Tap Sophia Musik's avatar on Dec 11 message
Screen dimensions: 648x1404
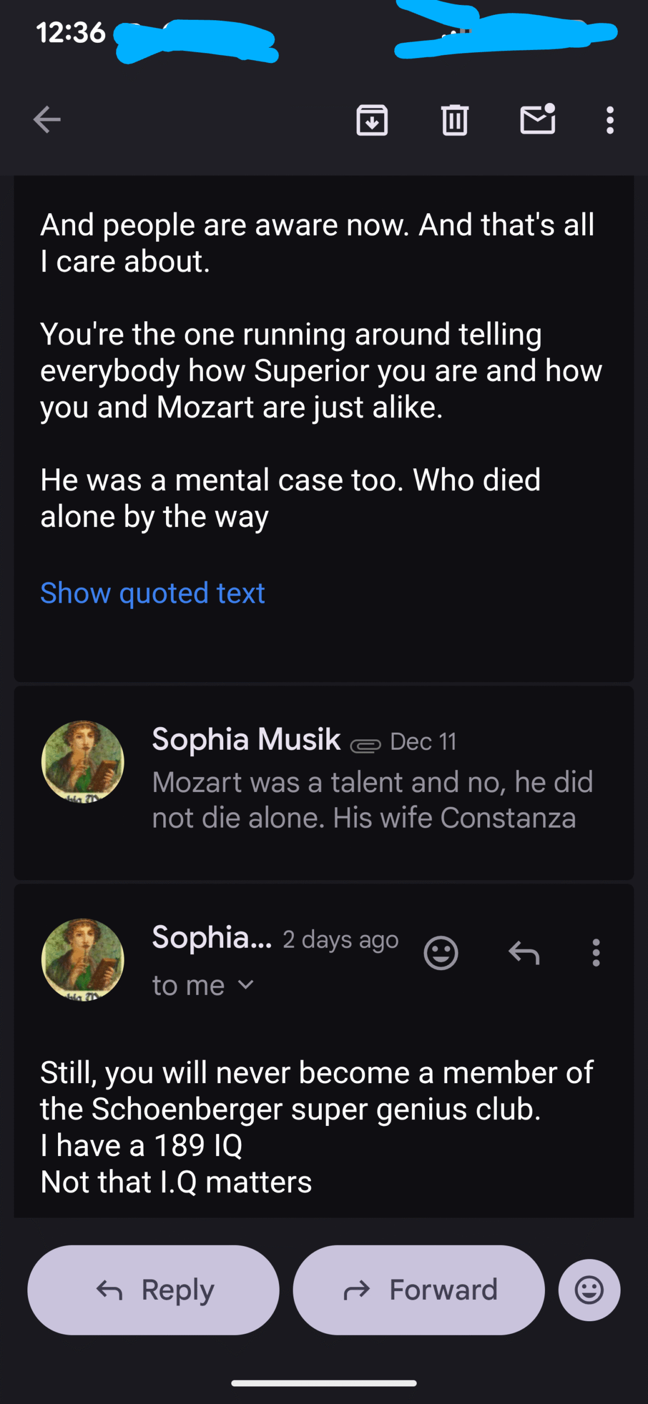[x=83, y=762]
